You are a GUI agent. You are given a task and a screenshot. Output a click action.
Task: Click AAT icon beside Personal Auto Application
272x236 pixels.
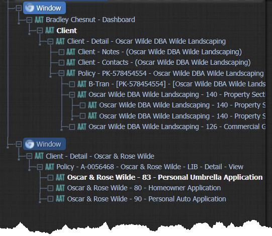pyautogui.click(x=60, y=199)
